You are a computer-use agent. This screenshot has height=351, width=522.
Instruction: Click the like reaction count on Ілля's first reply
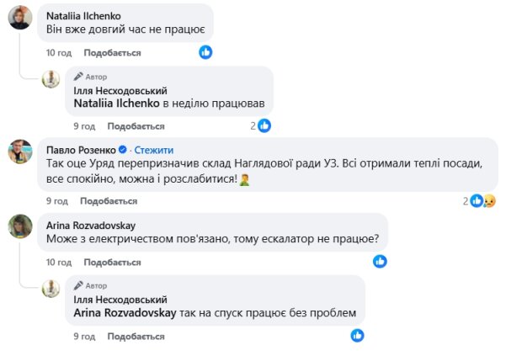point(260,126)
